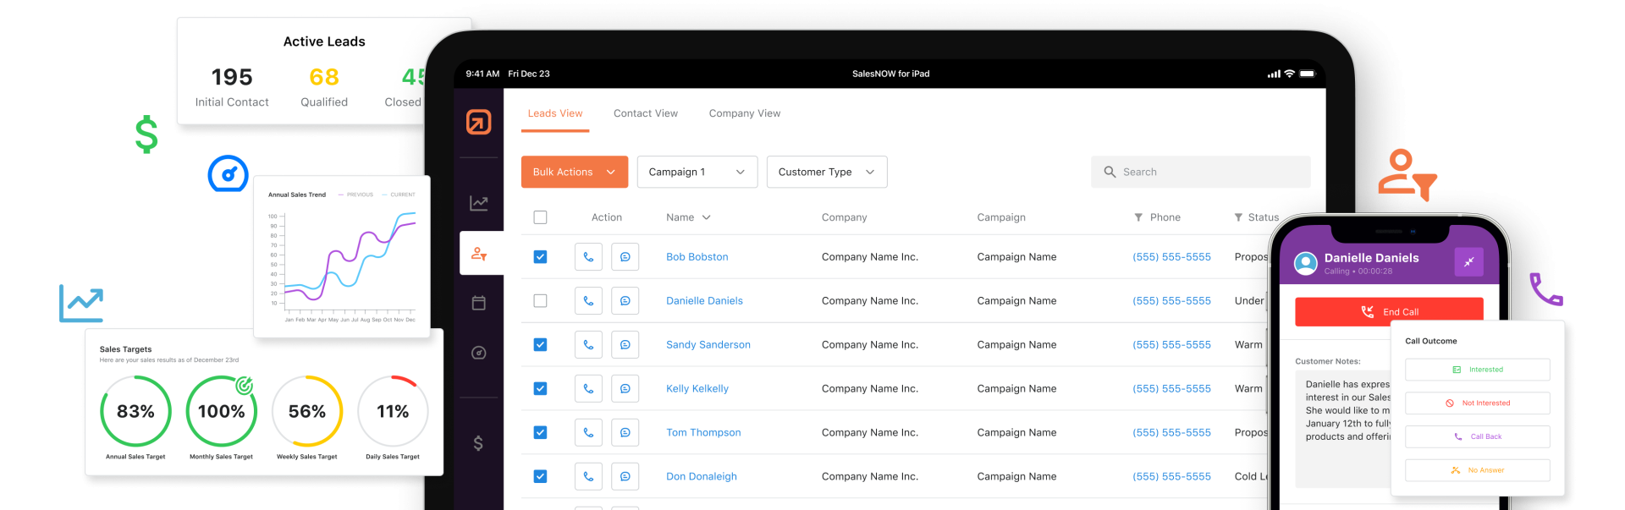1625x510 pixels.
Task: Open the Campaign 1 dropdown
Action: (x=697, y=172)
